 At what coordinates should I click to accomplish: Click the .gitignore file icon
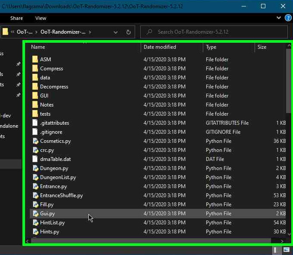click(35, 132)
